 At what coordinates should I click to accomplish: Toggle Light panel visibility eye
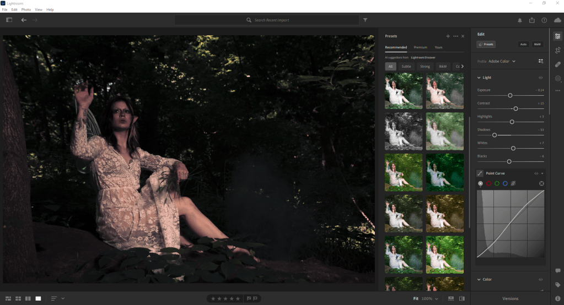tap(540, 78)
